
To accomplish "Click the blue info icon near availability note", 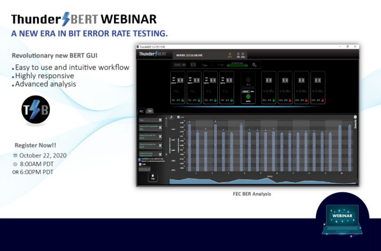I will tap(139, 159).
